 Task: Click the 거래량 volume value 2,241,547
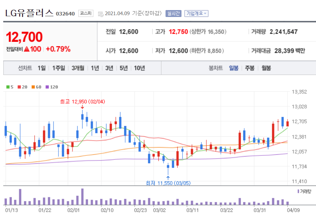click(284, 32)
